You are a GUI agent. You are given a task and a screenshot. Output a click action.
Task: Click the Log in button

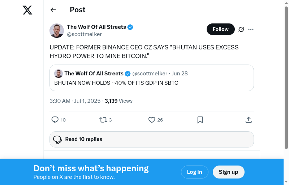[194, 172]
